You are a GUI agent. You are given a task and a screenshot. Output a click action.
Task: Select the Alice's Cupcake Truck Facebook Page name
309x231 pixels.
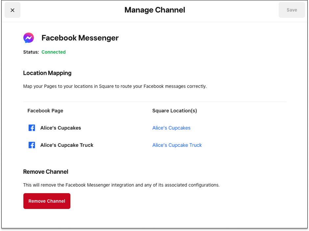coord(67,145)
